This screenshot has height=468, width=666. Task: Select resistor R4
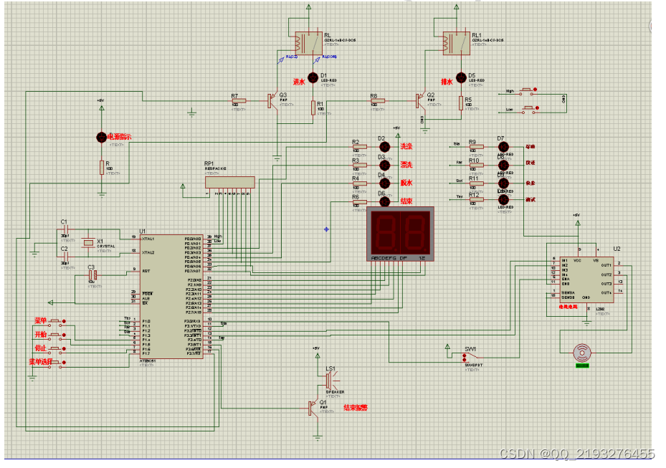click(359, 183)
